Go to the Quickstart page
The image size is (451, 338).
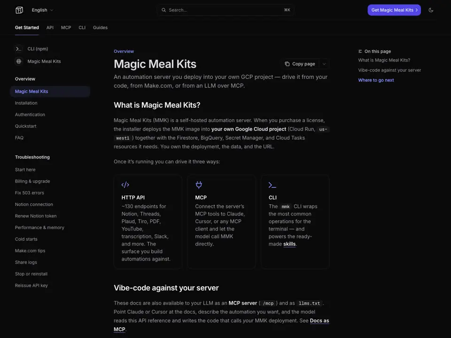(25, 126)
